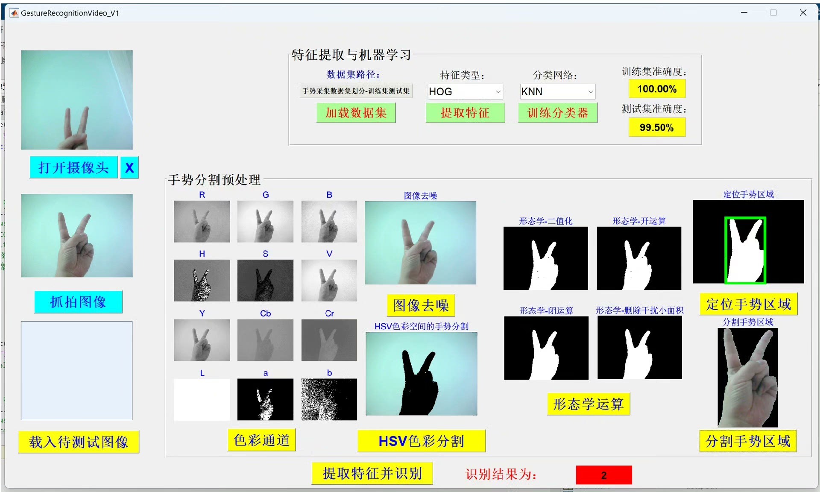
Task: Expand the KNN classifier network dropdown
Action: [557, 91]
